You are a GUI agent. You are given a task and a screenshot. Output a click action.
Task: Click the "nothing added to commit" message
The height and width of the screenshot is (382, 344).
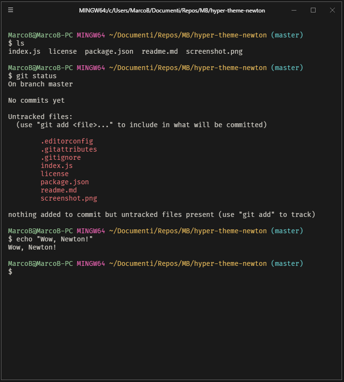click(x=162, y=215)
